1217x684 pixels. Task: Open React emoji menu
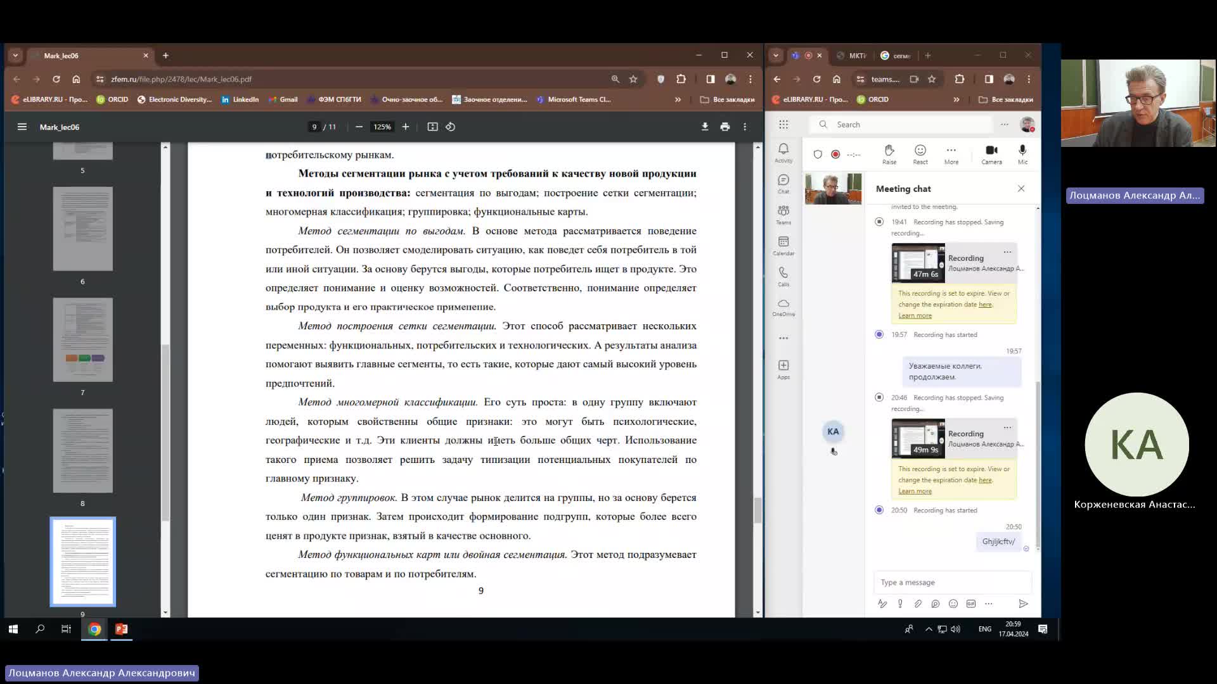coord(920,154)
